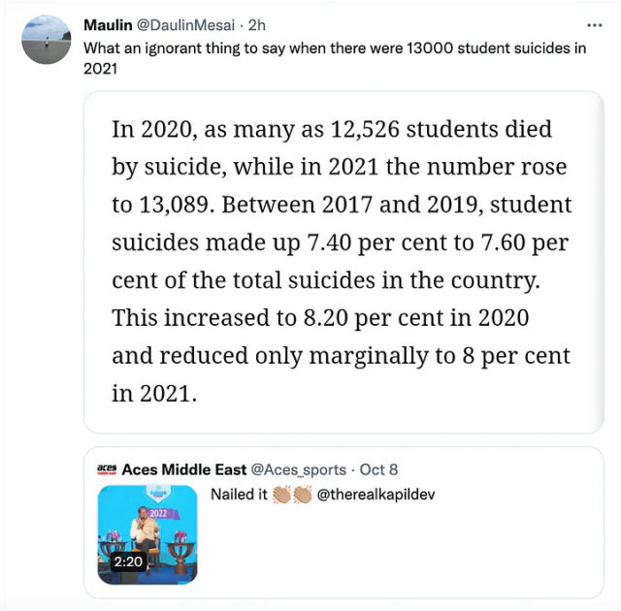Viewport: 621px width, 611px height.
Task: Open the tweet's three-dot more menu
Action: (x=596, y=25)
